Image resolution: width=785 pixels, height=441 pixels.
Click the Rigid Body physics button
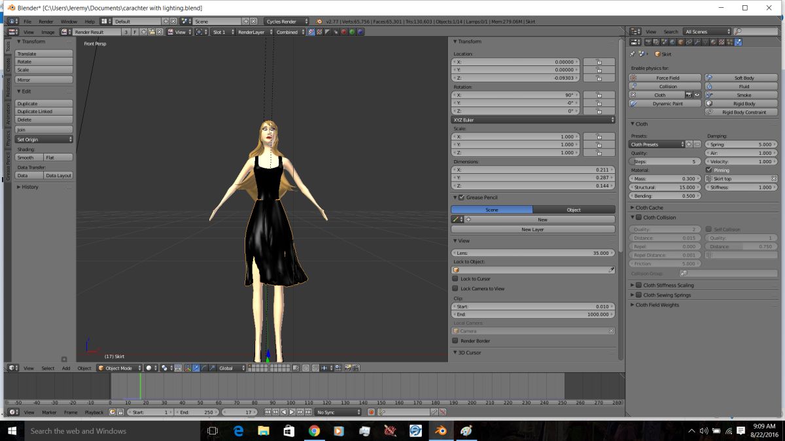(744, 103)
